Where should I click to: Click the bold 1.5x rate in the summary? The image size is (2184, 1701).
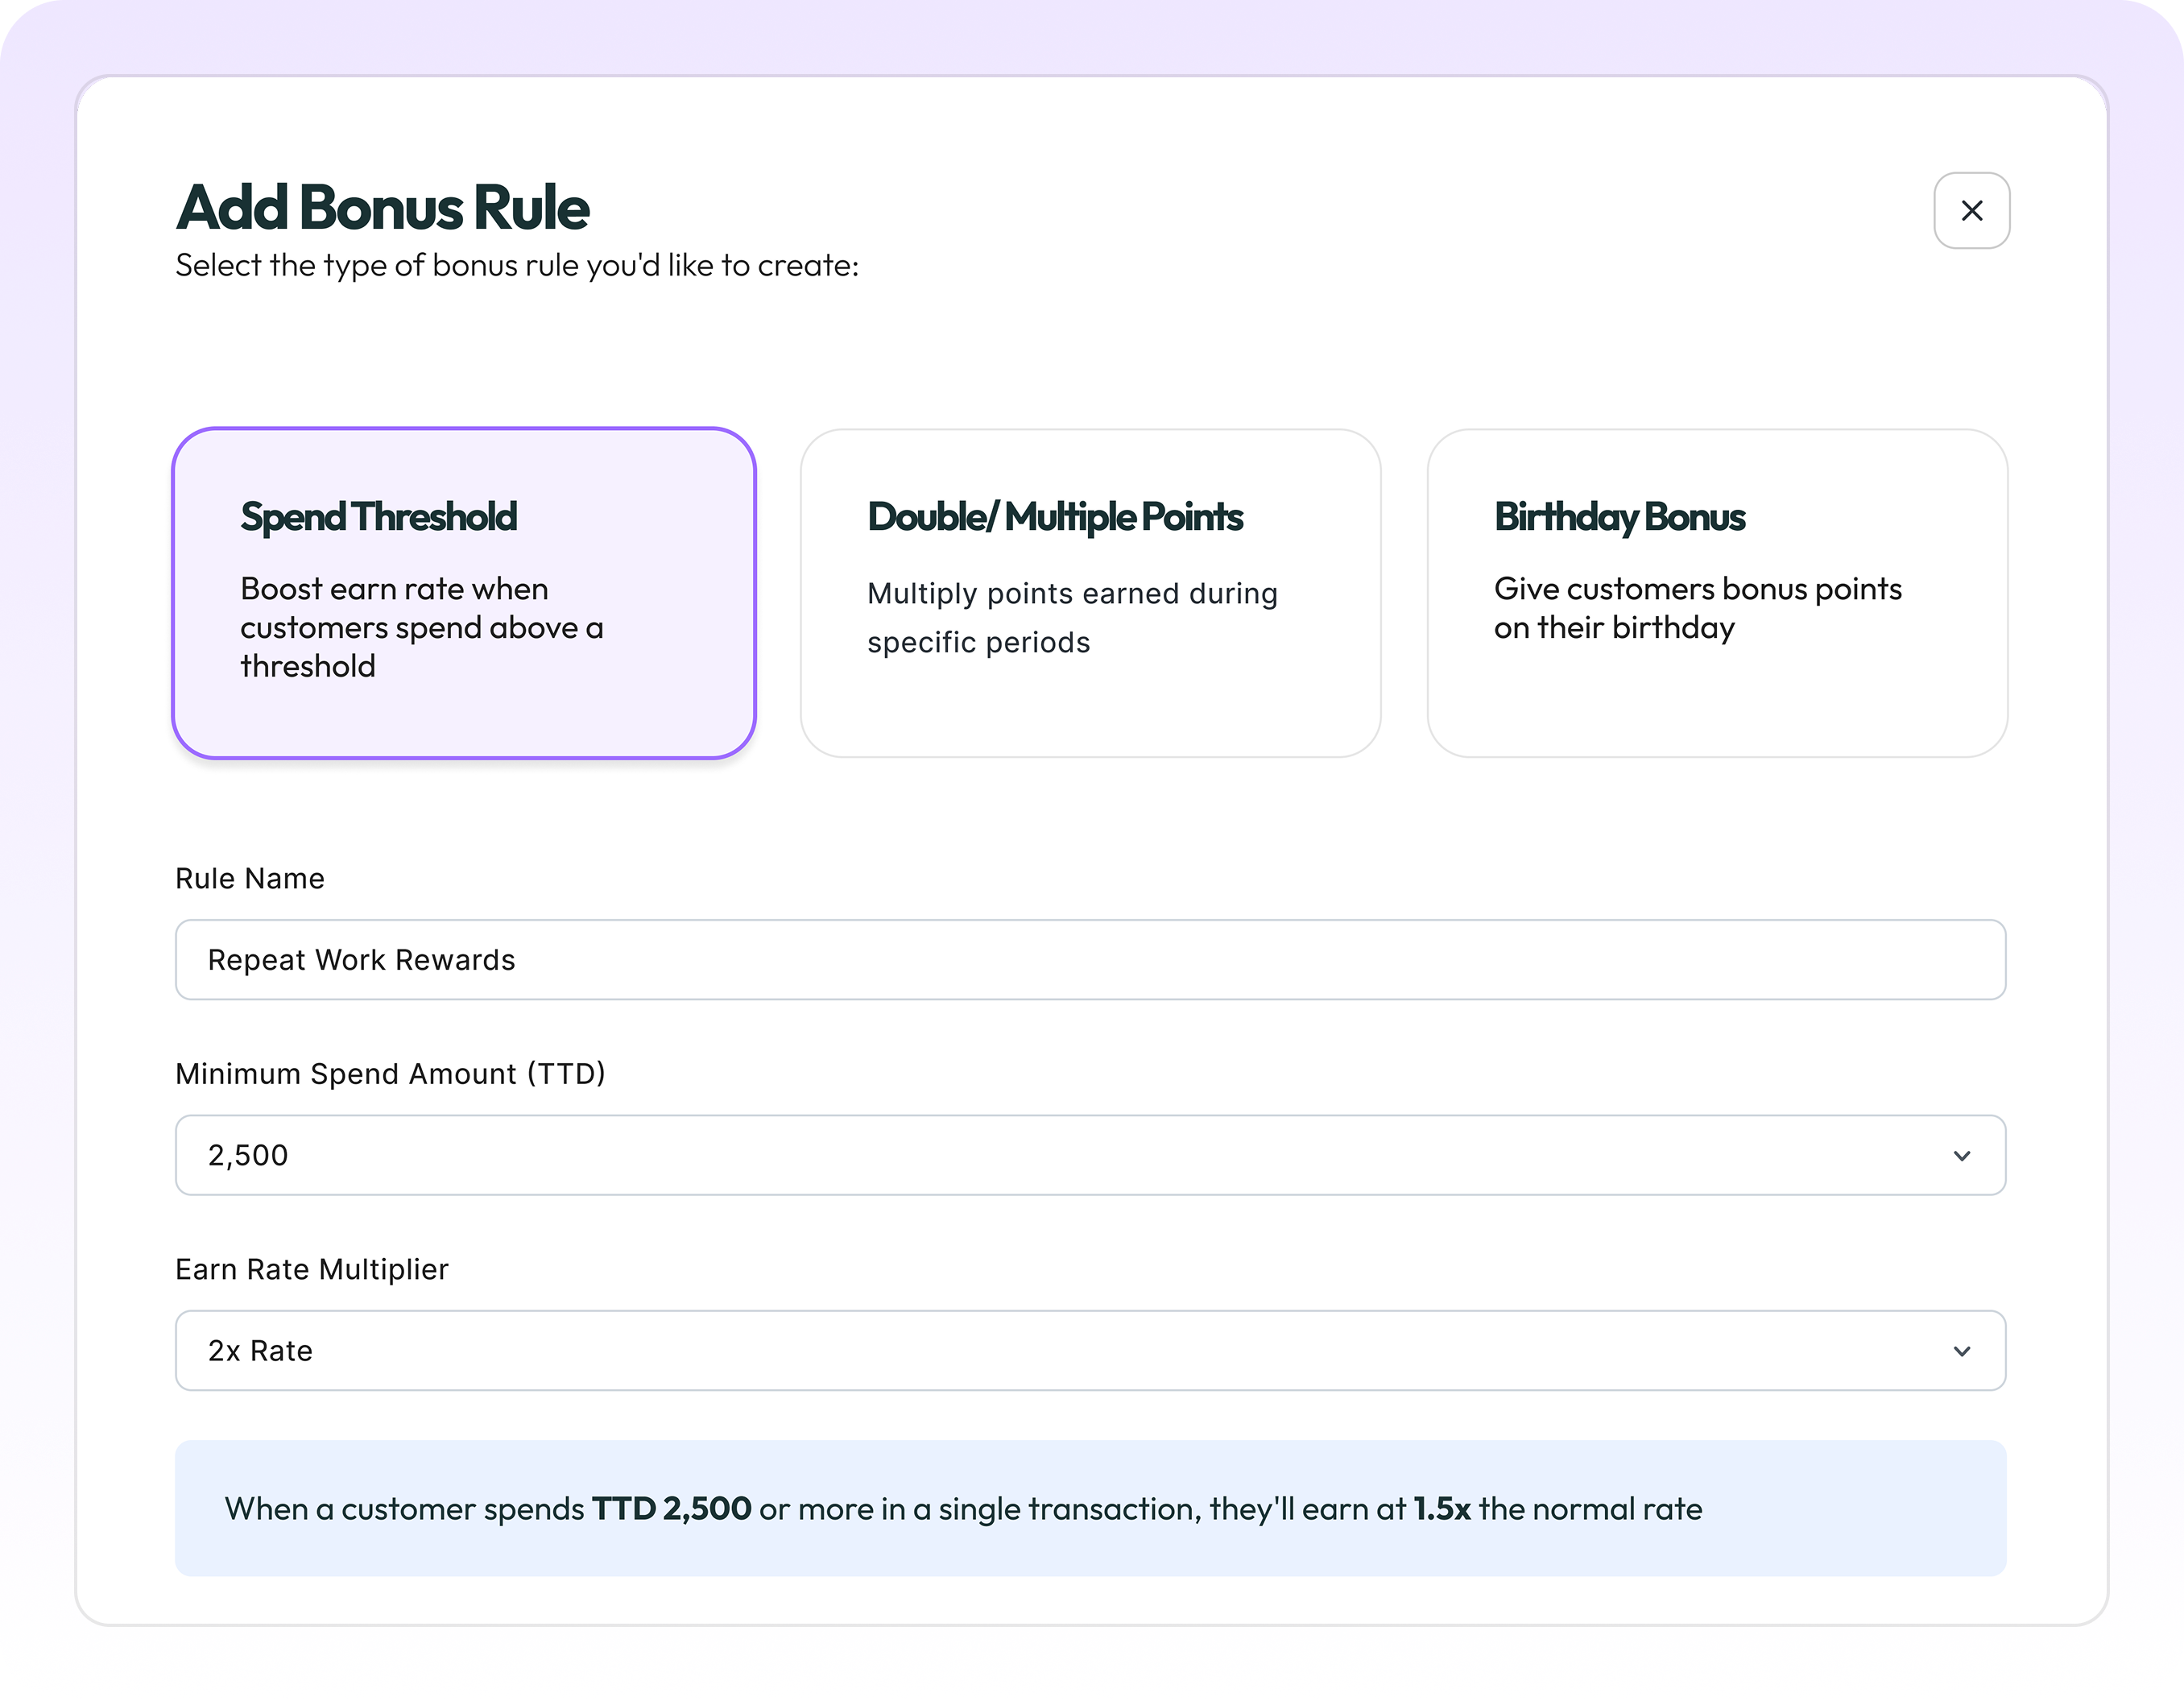coord(1441,1508)
